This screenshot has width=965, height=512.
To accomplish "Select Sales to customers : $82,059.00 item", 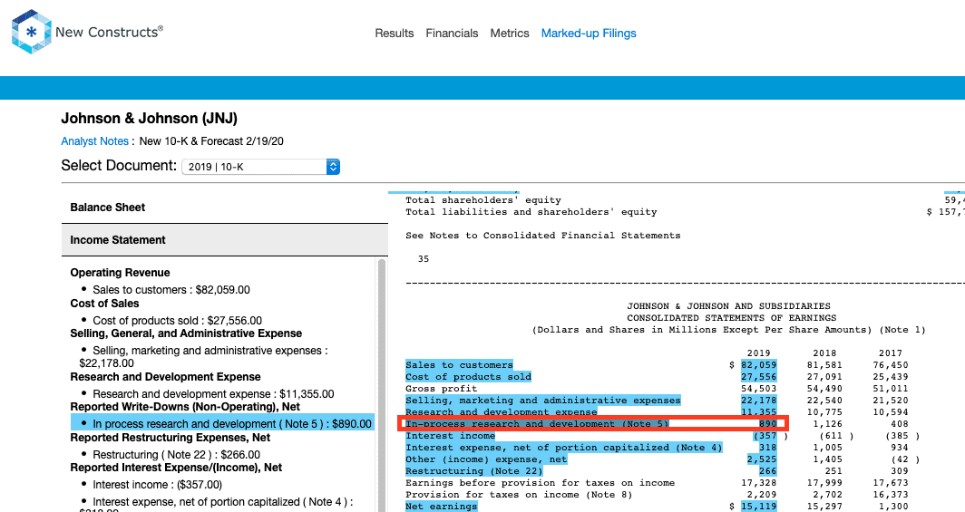I will pos(171,289).
